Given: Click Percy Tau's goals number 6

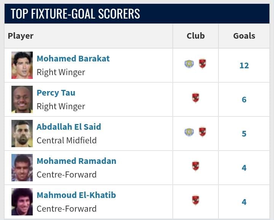Looking at the screenshot, I should (x=244, y=100).
